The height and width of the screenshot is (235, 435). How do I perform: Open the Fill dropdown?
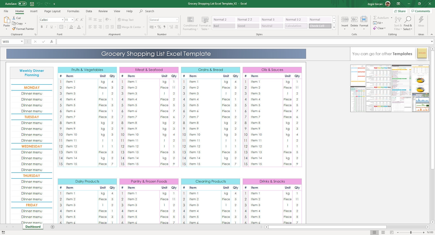[x=378, y=23]
